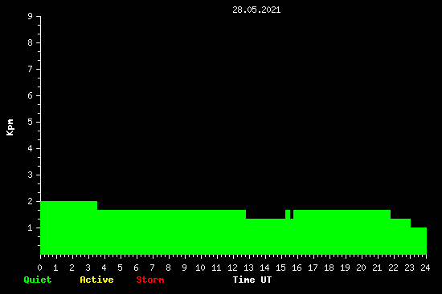Click value 2 on the Kp axis
This screenshot has height=294, width=442.
[x=31, y=201]
